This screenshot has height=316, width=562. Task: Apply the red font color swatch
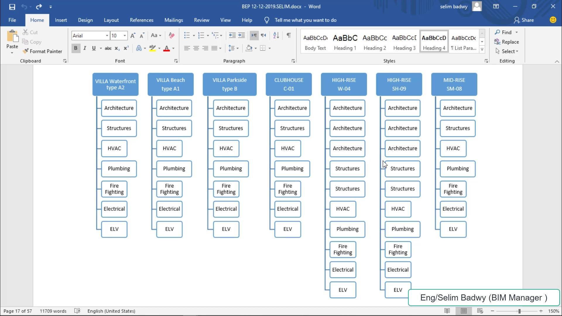pyautogui.click(x=167, y=48)
